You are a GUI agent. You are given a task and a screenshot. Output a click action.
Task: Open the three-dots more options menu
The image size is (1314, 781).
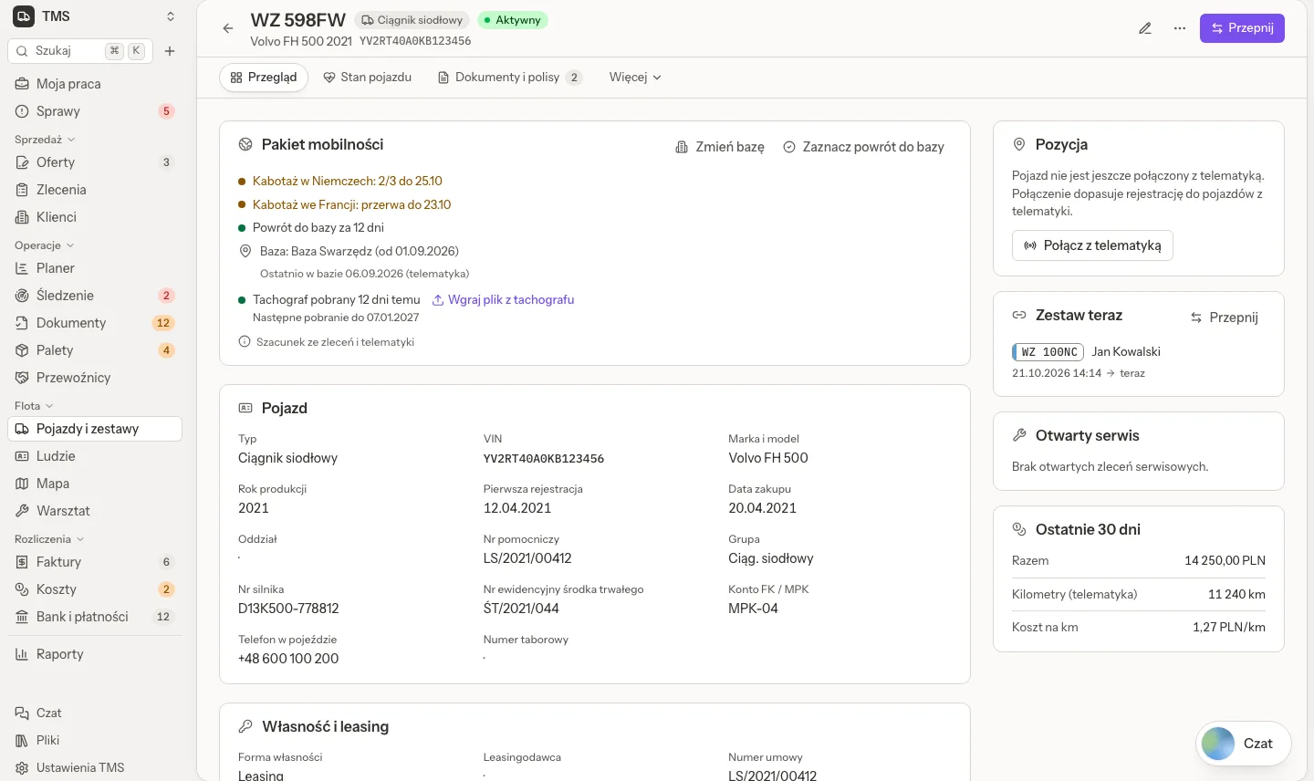tap(1180, 28)
